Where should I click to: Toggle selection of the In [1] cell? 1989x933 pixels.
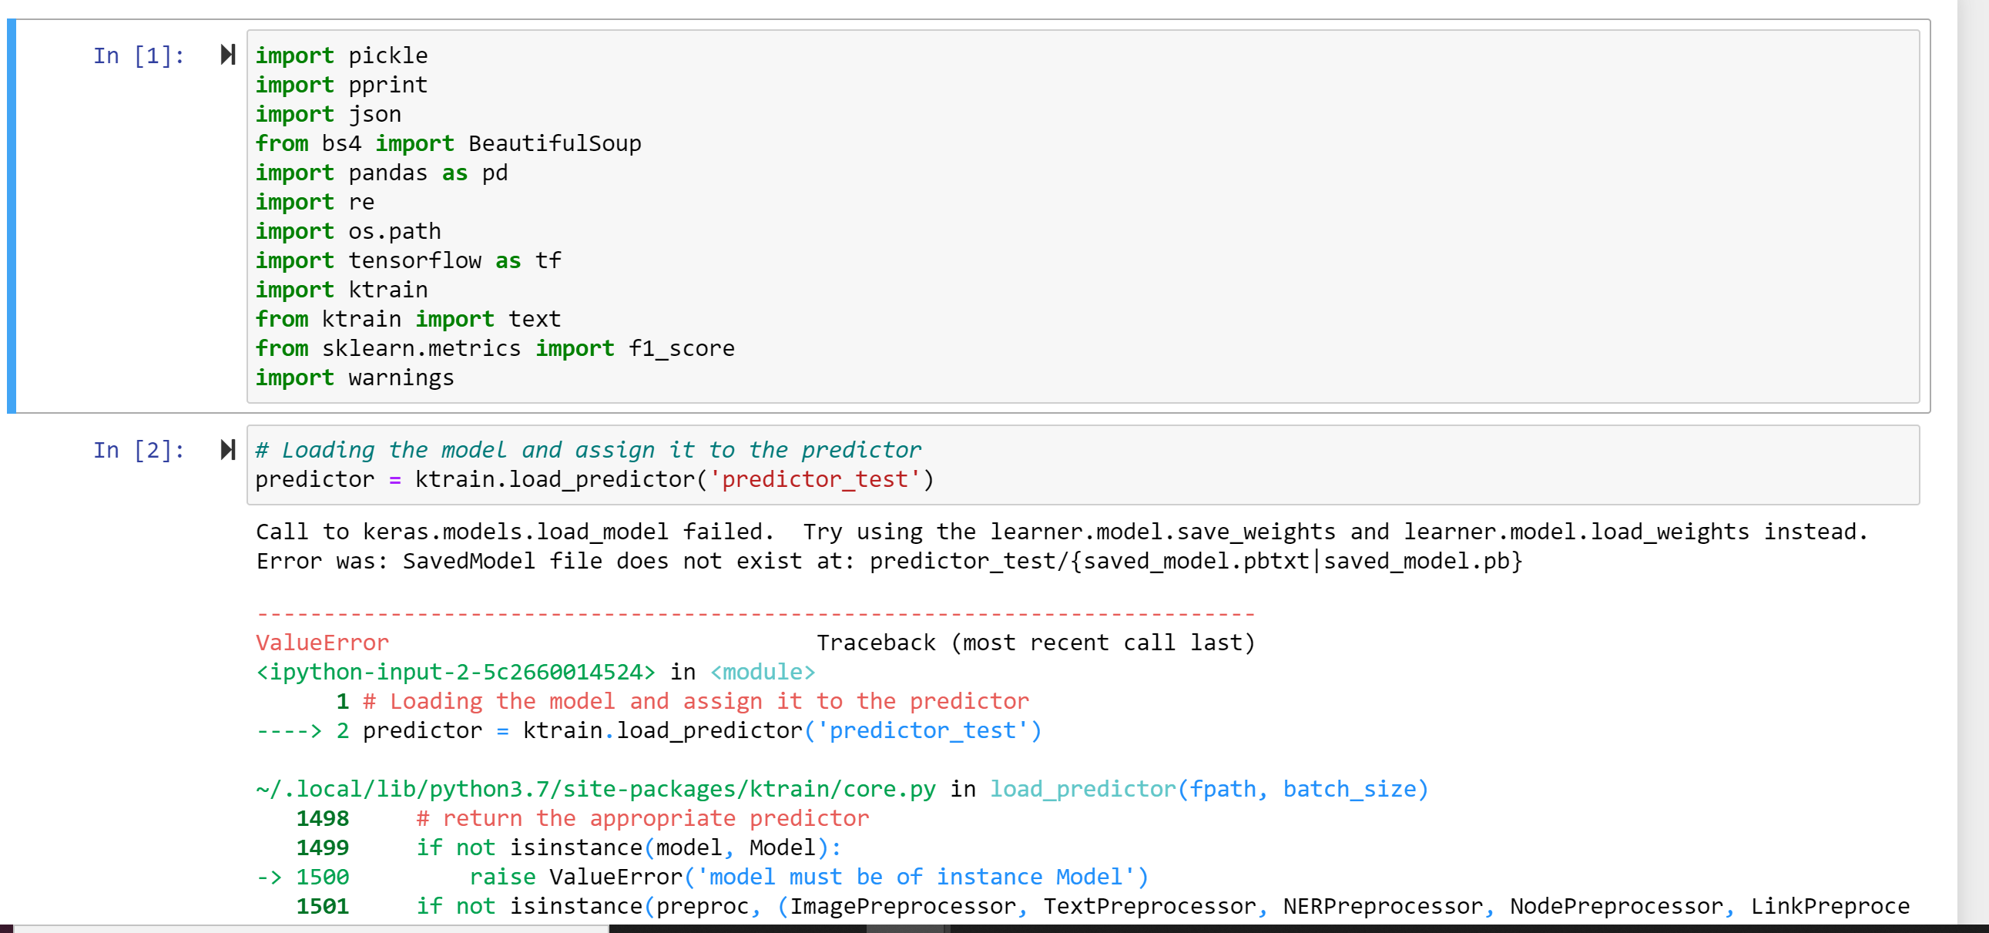click(139, 55)
